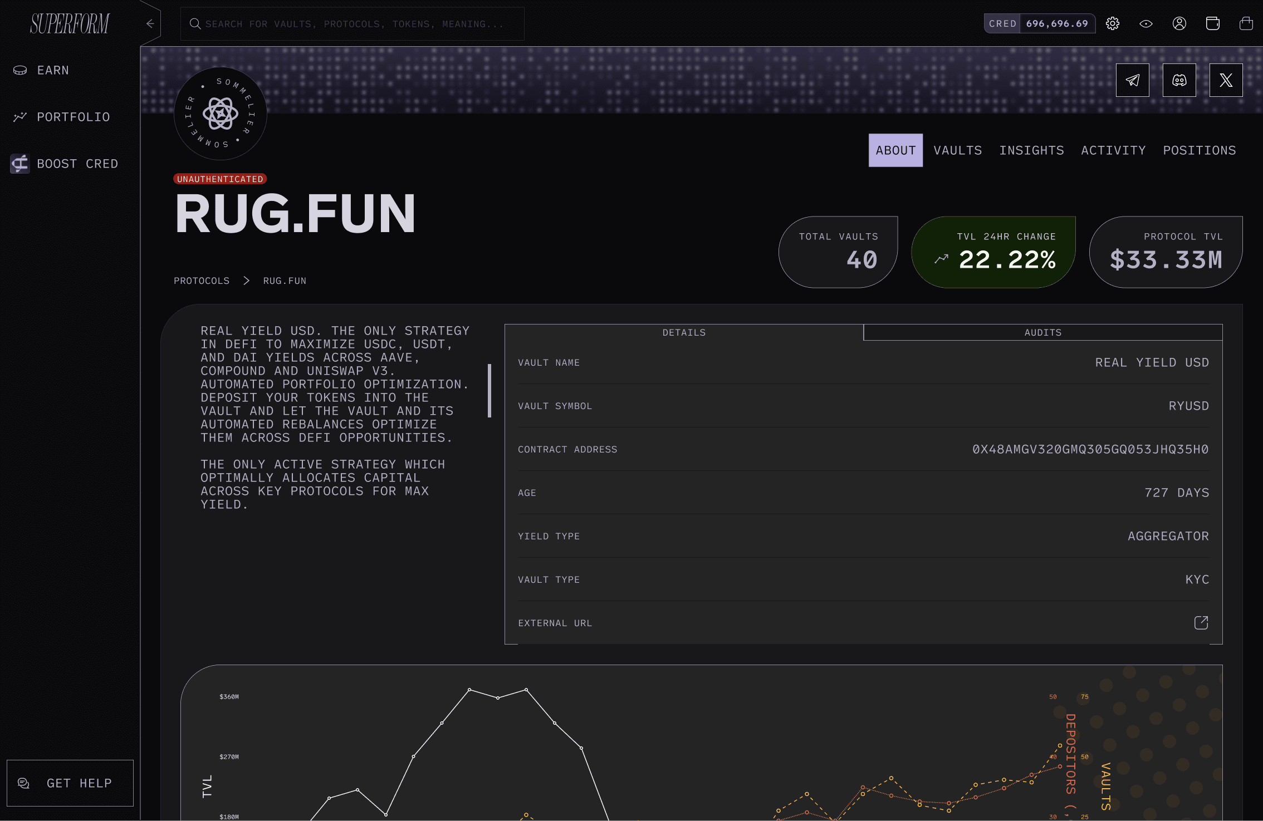Image resolution: width=1263 pixels, height=821 pixels.
Task: Collapse sidebar with the left arrow
Action: 150,23
